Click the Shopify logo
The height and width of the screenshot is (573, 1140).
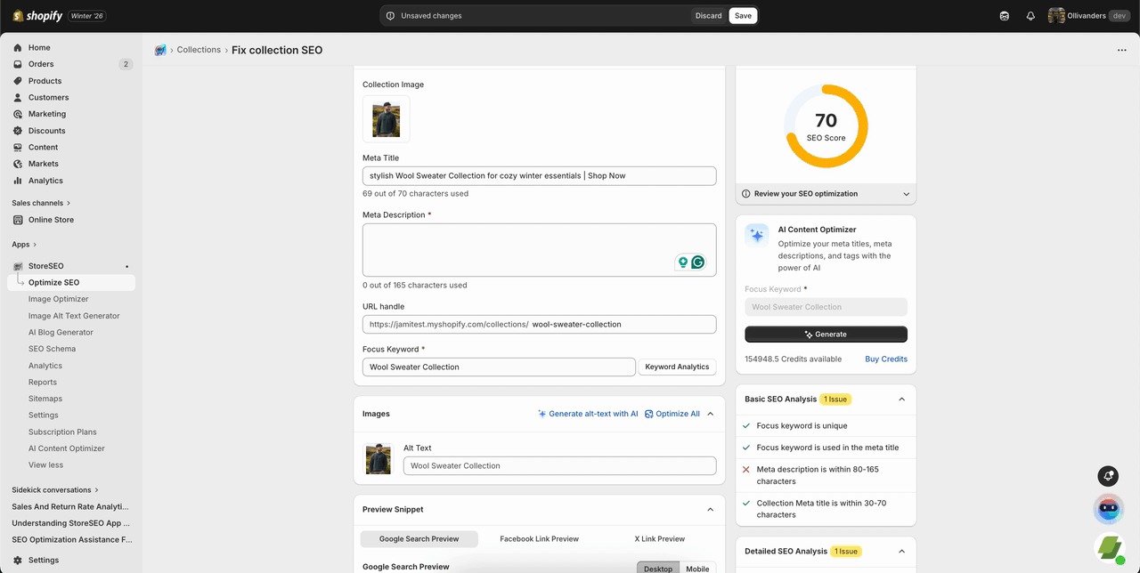pyautogui.click(x=37, y=15)
